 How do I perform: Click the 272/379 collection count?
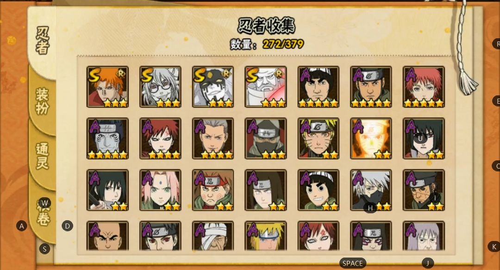pos(283,44)
